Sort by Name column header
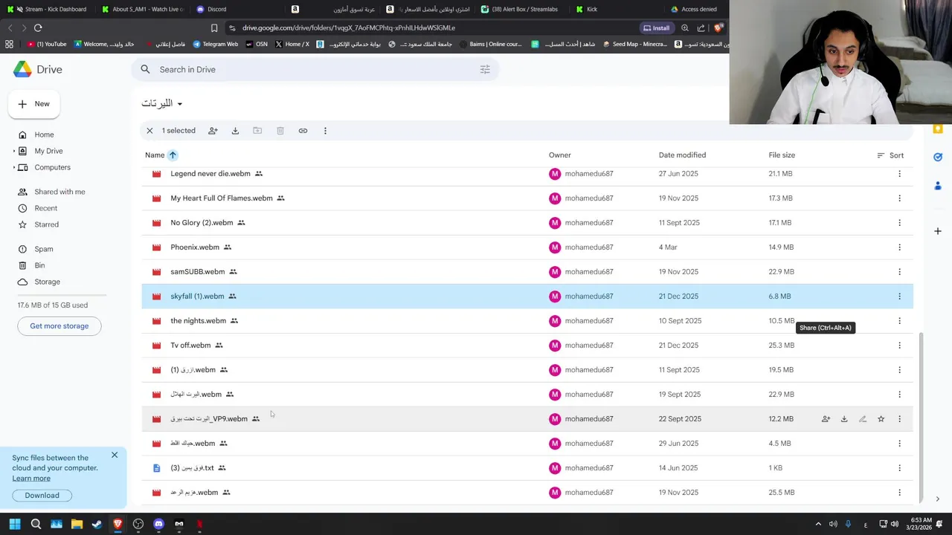Image resolution: width=952 pixels, height=535 pixels. (155, 155)
